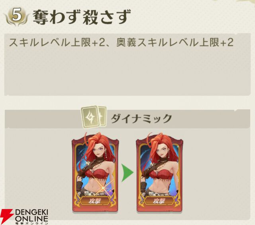Viewport: 255px width, 225px height.
Task: Click the golden double-card icon
Action: [x=94, y=117]
